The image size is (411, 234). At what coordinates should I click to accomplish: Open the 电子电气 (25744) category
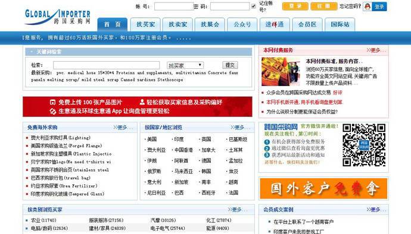pos(168,228)
